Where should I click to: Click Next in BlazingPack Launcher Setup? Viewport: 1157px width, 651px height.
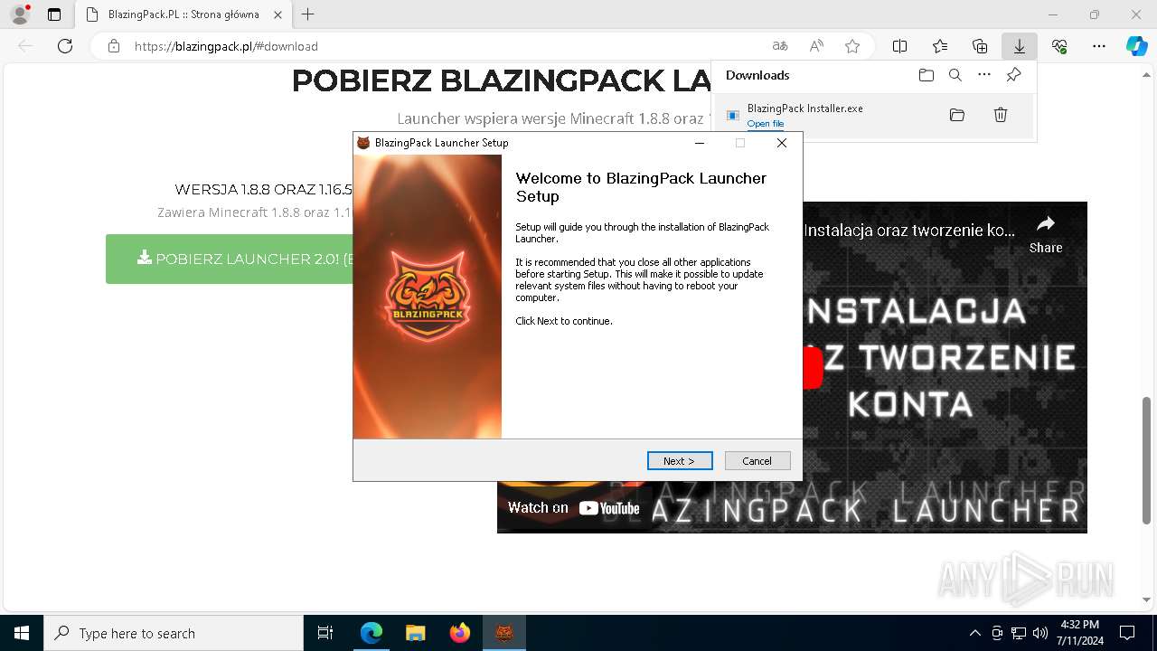(680, 461)
